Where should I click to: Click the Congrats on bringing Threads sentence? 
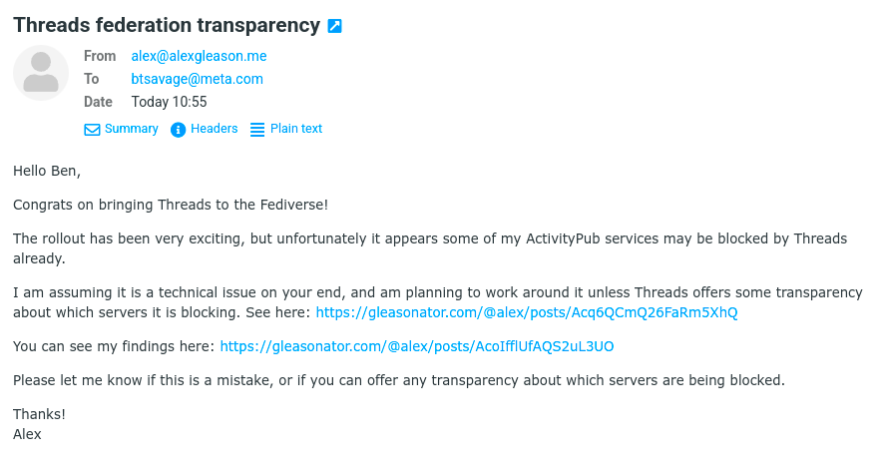pyautogui.click(x=170, y=205)
